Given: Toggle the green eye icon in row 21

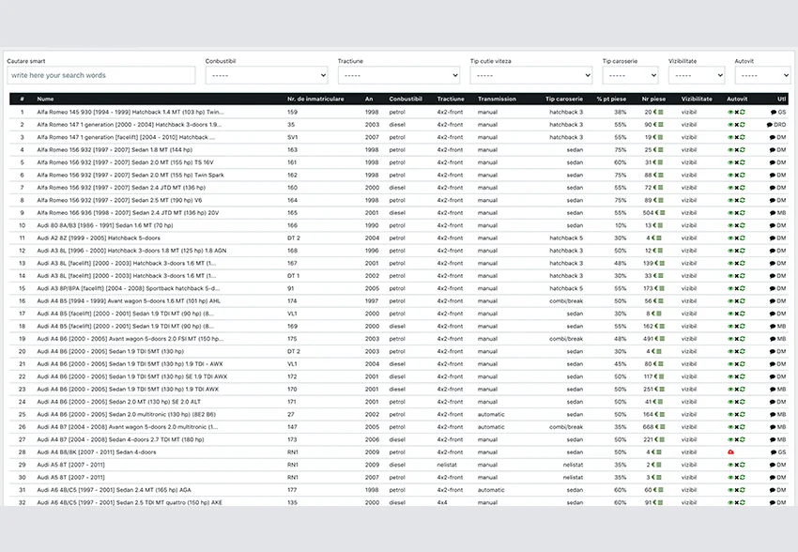Looking at the screenshot, I should pos(730,364).
